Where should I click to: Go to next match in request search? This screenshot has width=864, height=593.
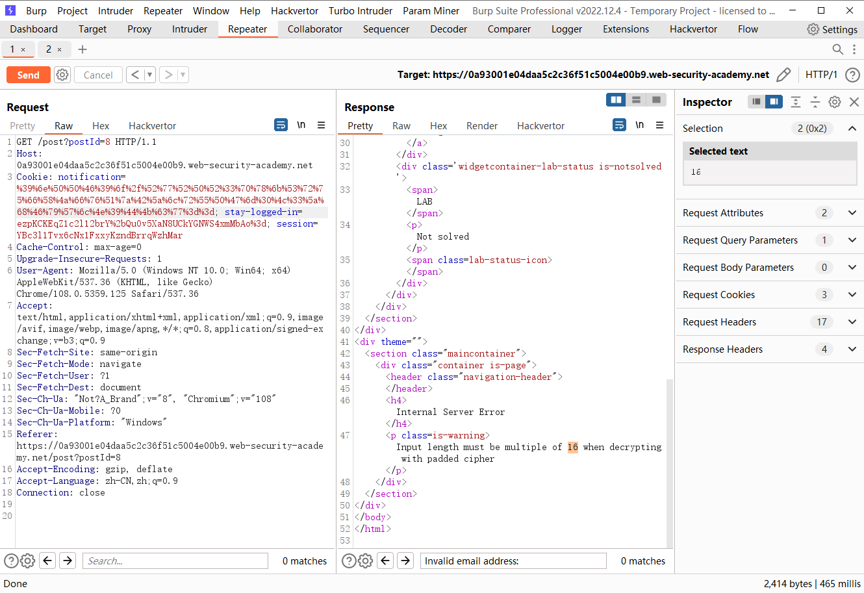(68, 561)
